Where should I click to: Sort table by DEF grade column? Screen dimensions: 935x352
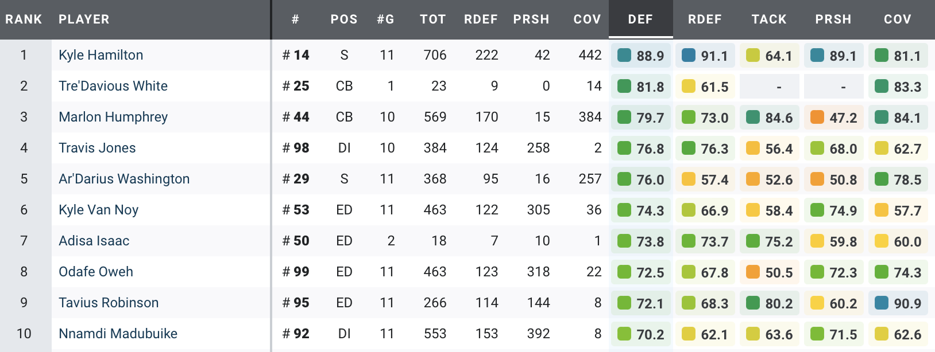(640, 19)
